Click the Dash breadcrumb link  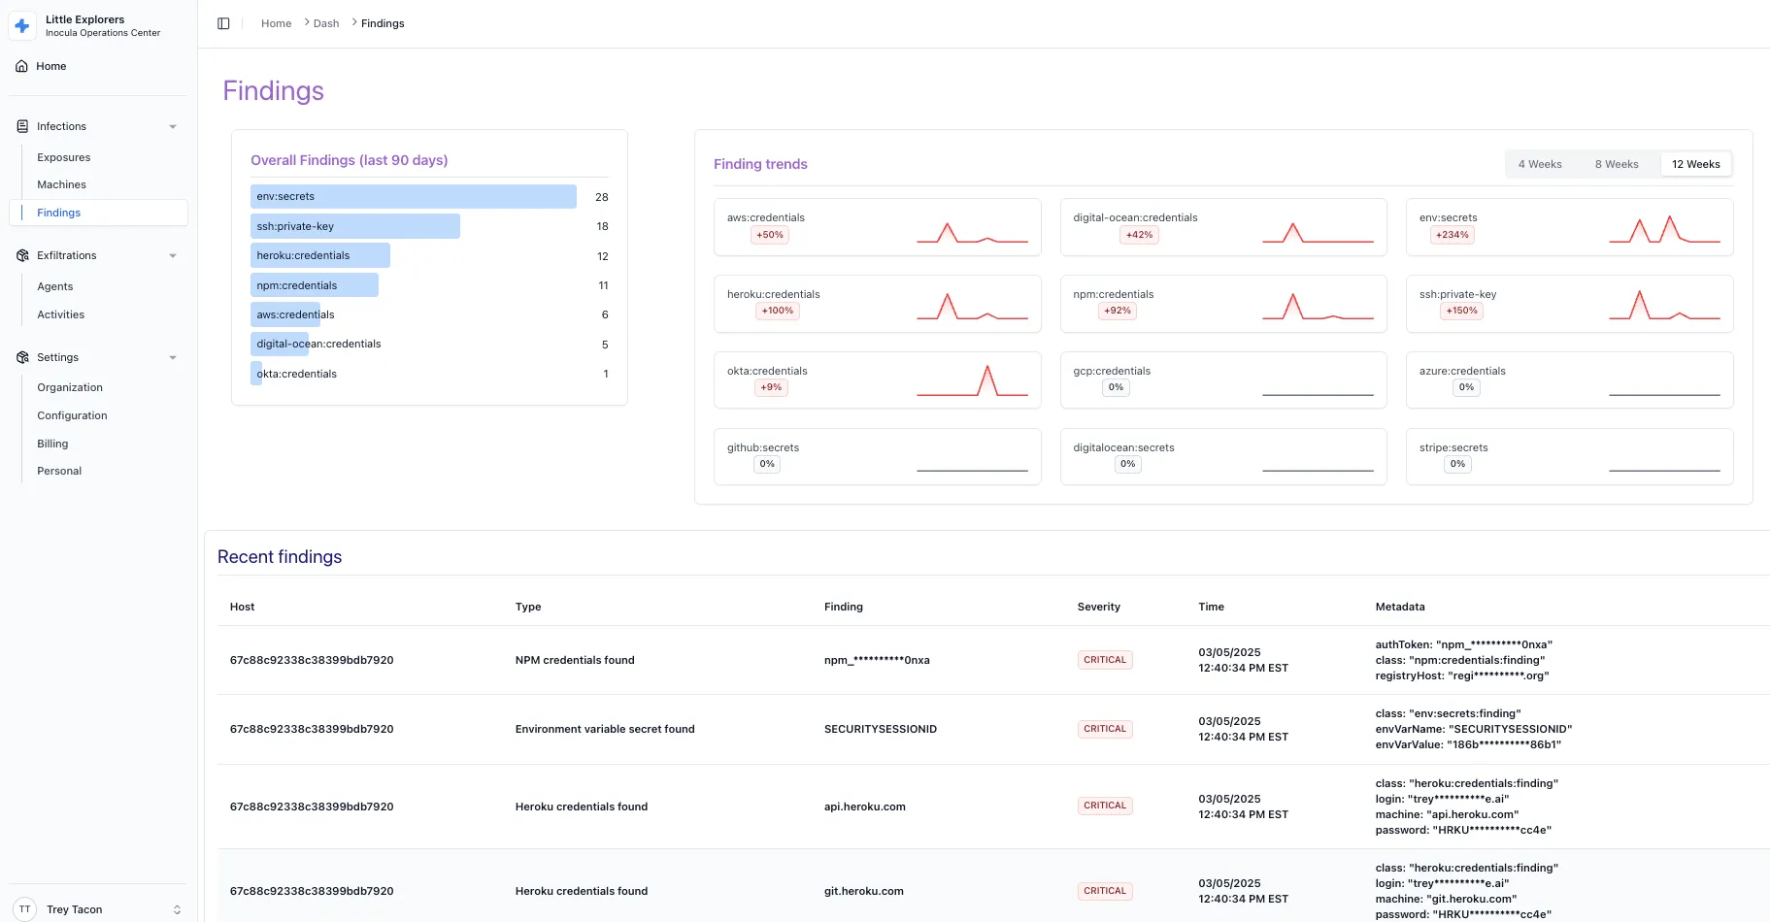(x=326, y=23)
